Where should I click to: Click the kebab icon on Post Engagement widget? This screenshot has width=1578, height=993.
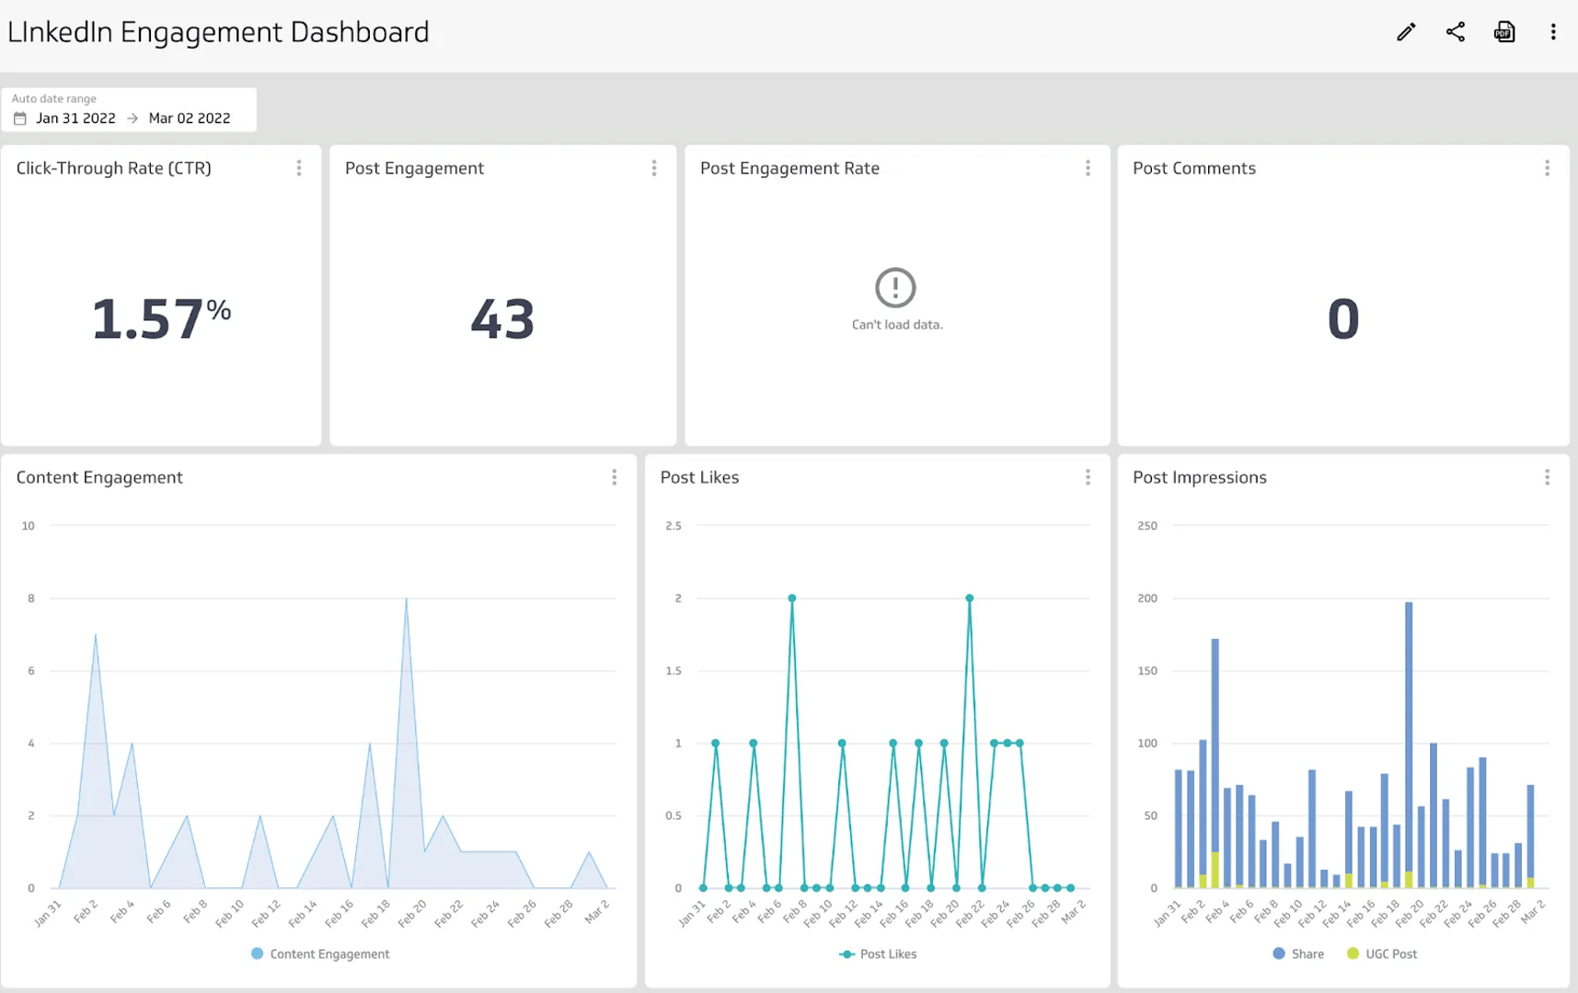[654, 168]
